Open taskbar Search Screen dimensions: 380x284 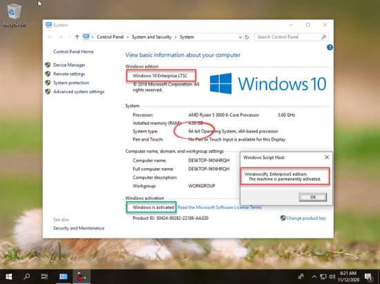coord(27,276)
